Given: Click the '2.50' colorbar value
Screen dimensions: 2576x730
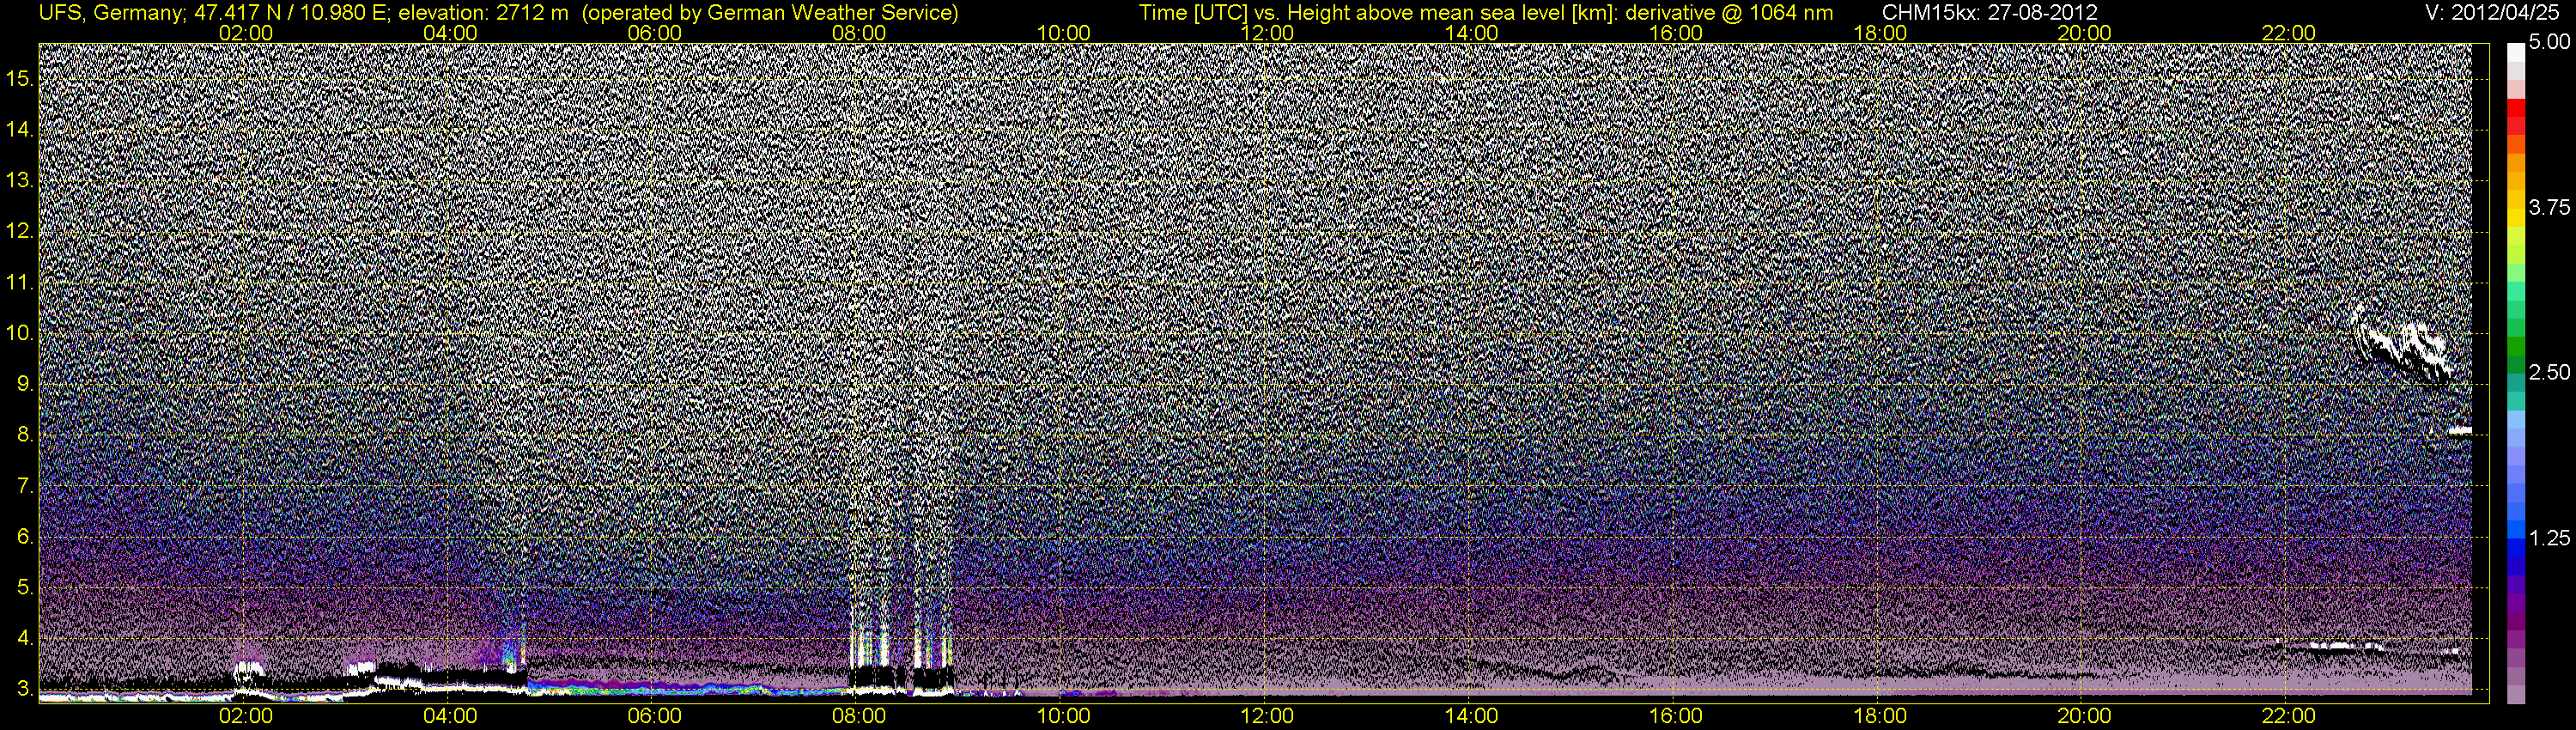Looking at the screenshot, I should pos(2550,372).
